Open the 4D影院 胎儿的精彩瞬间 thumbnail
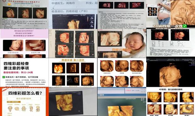This screenshot has width=195, height=116. (170, 102)
